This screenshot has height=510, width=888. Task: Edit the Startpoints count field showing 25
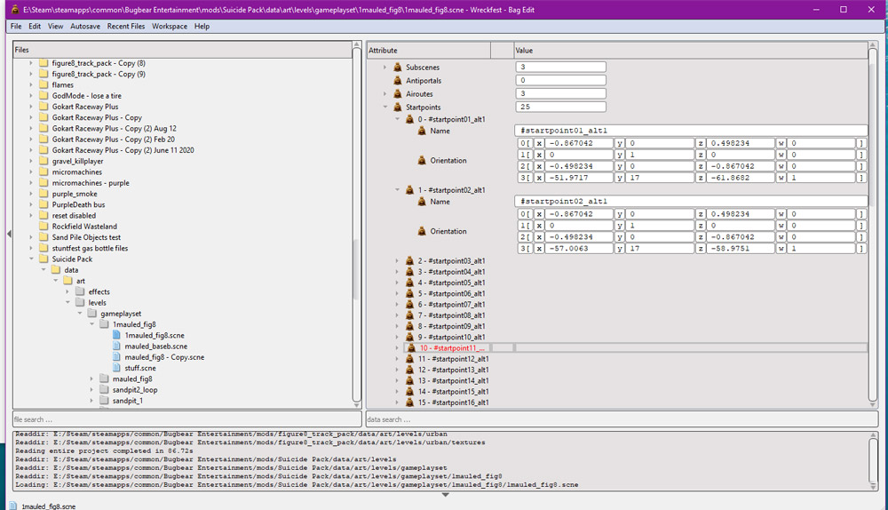[560, 107]
